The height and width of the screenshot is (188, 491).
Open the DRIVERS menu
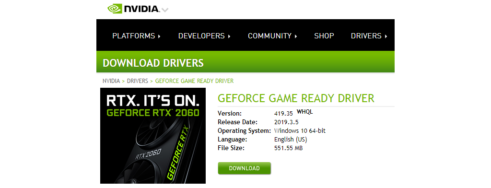366,36
